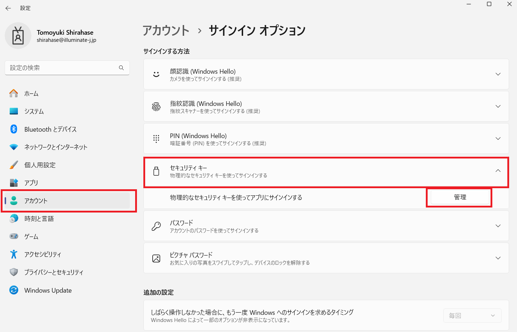Click 物理的なセキュリティ キーを使ってアプリにサインインする text
The image size is (517, 332).
[x=236, y=197]
